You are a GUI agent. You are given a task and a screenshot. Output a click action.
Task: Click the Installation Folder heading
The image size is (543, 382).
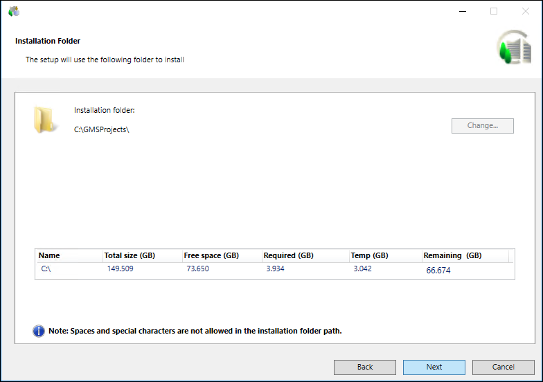click(x=48, y=41)
